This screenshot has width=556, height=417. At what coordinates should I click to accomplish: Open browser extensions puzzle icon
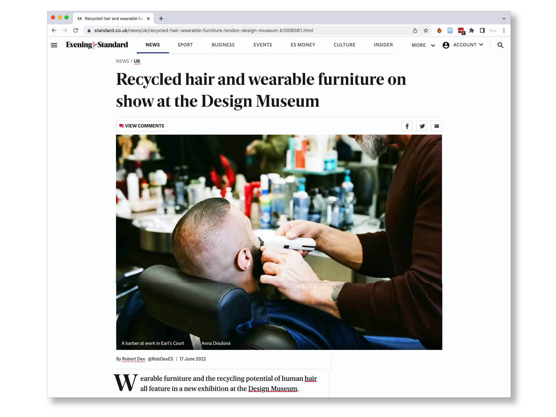(471, 30)
